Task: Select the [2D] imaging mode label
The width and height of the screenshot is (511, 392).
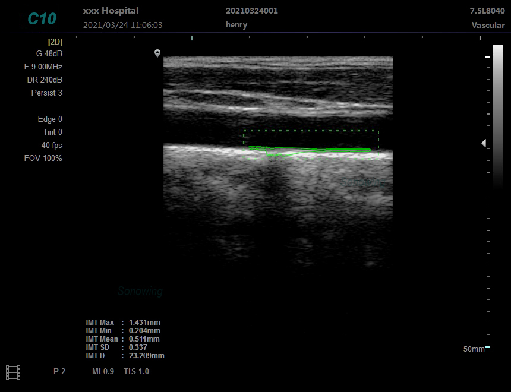Action: pyautogui.click(x=55, y=42)
